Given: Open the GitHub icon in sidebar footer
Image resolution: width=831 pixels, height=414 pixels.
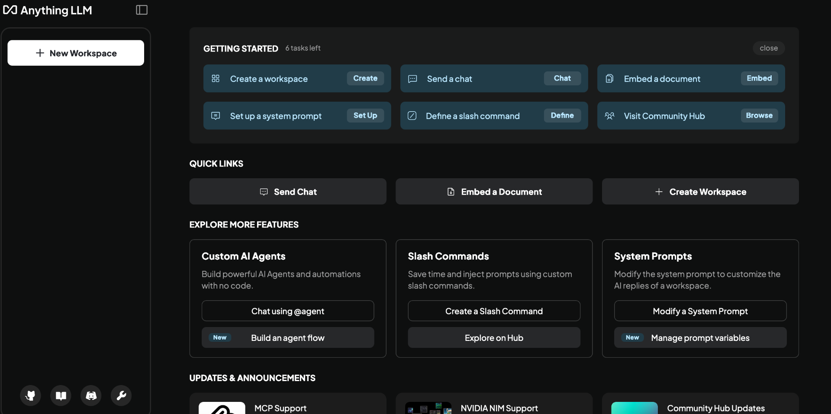Looking at the screenshot, I should tap(30, 395).
